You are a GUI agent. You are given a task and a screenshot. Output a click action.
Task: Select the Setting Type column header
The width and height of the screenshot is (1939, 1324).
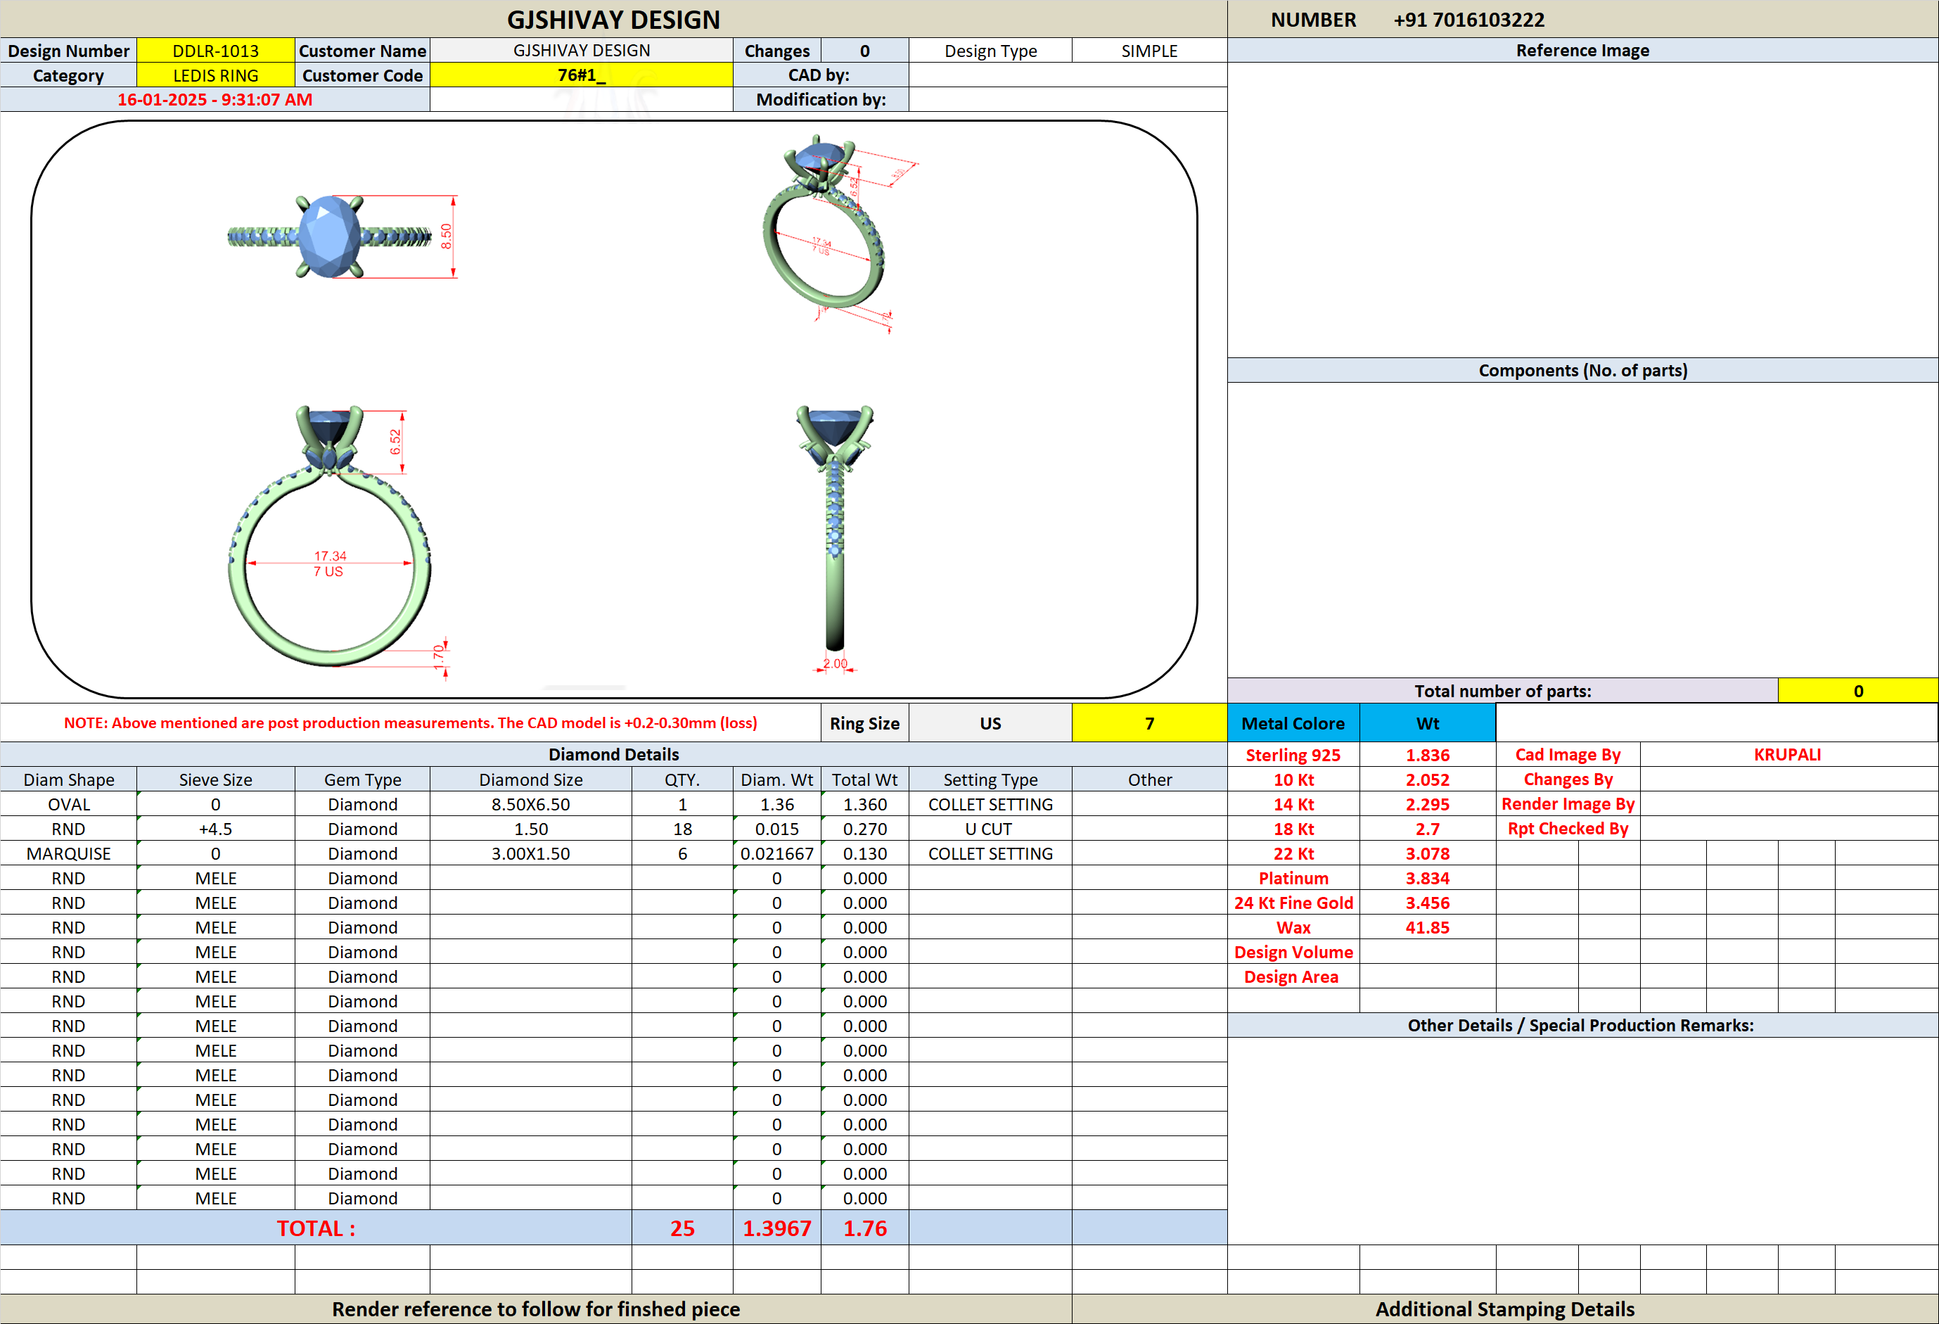coord(990,779)
